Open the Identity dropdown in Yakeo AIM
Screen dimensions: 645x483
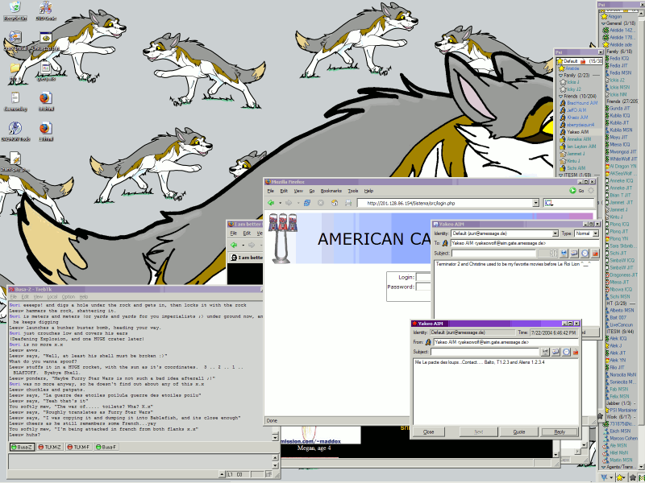tap(553, 232)
